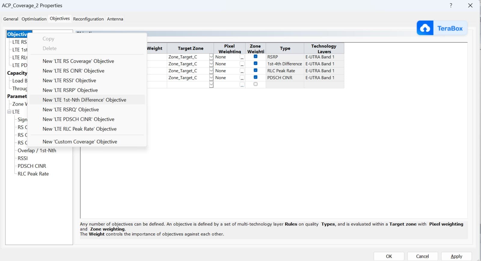This screenshot has height=261, width=481.
Task: Click the Apply button
Action: [456, 256]
